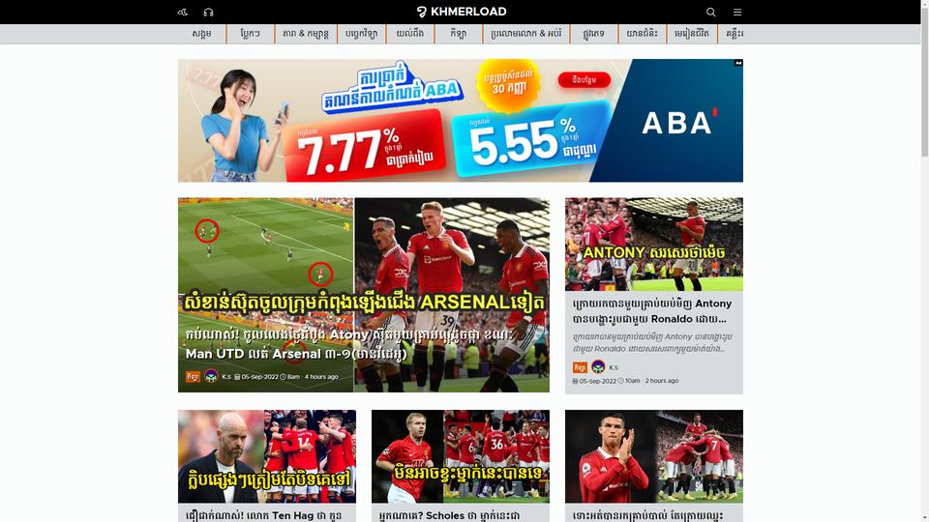Screen dimensions: 929x522
Task: Open author avatar on Man UTD featured article
Action: 211,376
